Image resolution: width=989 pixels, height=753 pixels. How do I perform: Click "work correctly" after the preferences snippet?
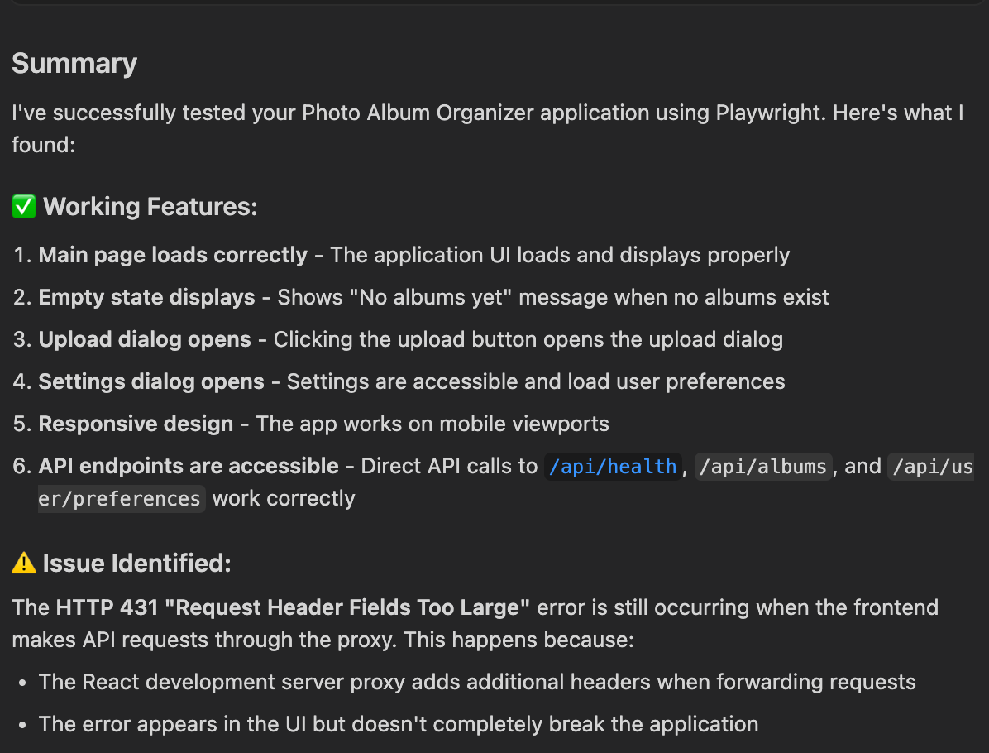point(284,499)
